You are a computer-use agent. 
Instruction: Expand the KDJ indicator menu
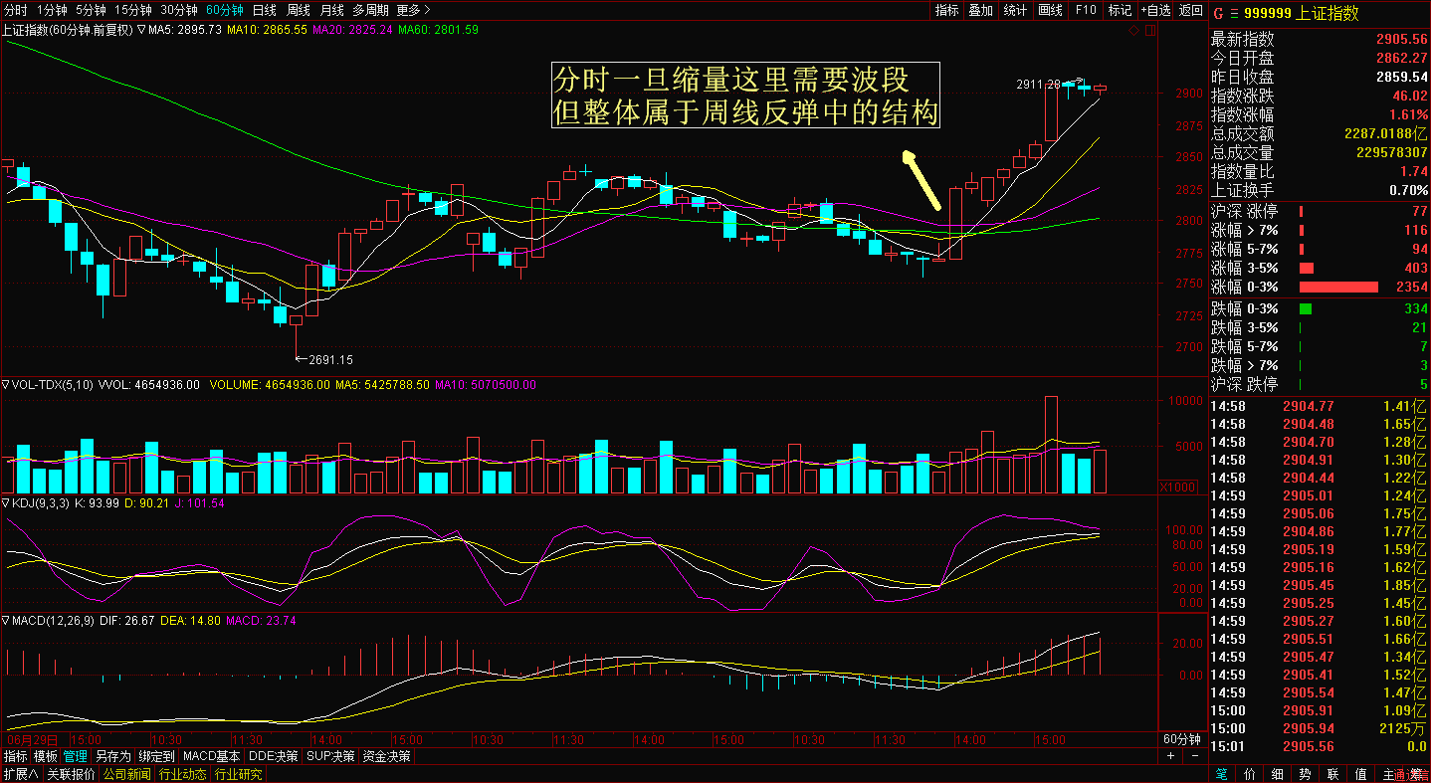pyautogui.click(x=5, y=503)
